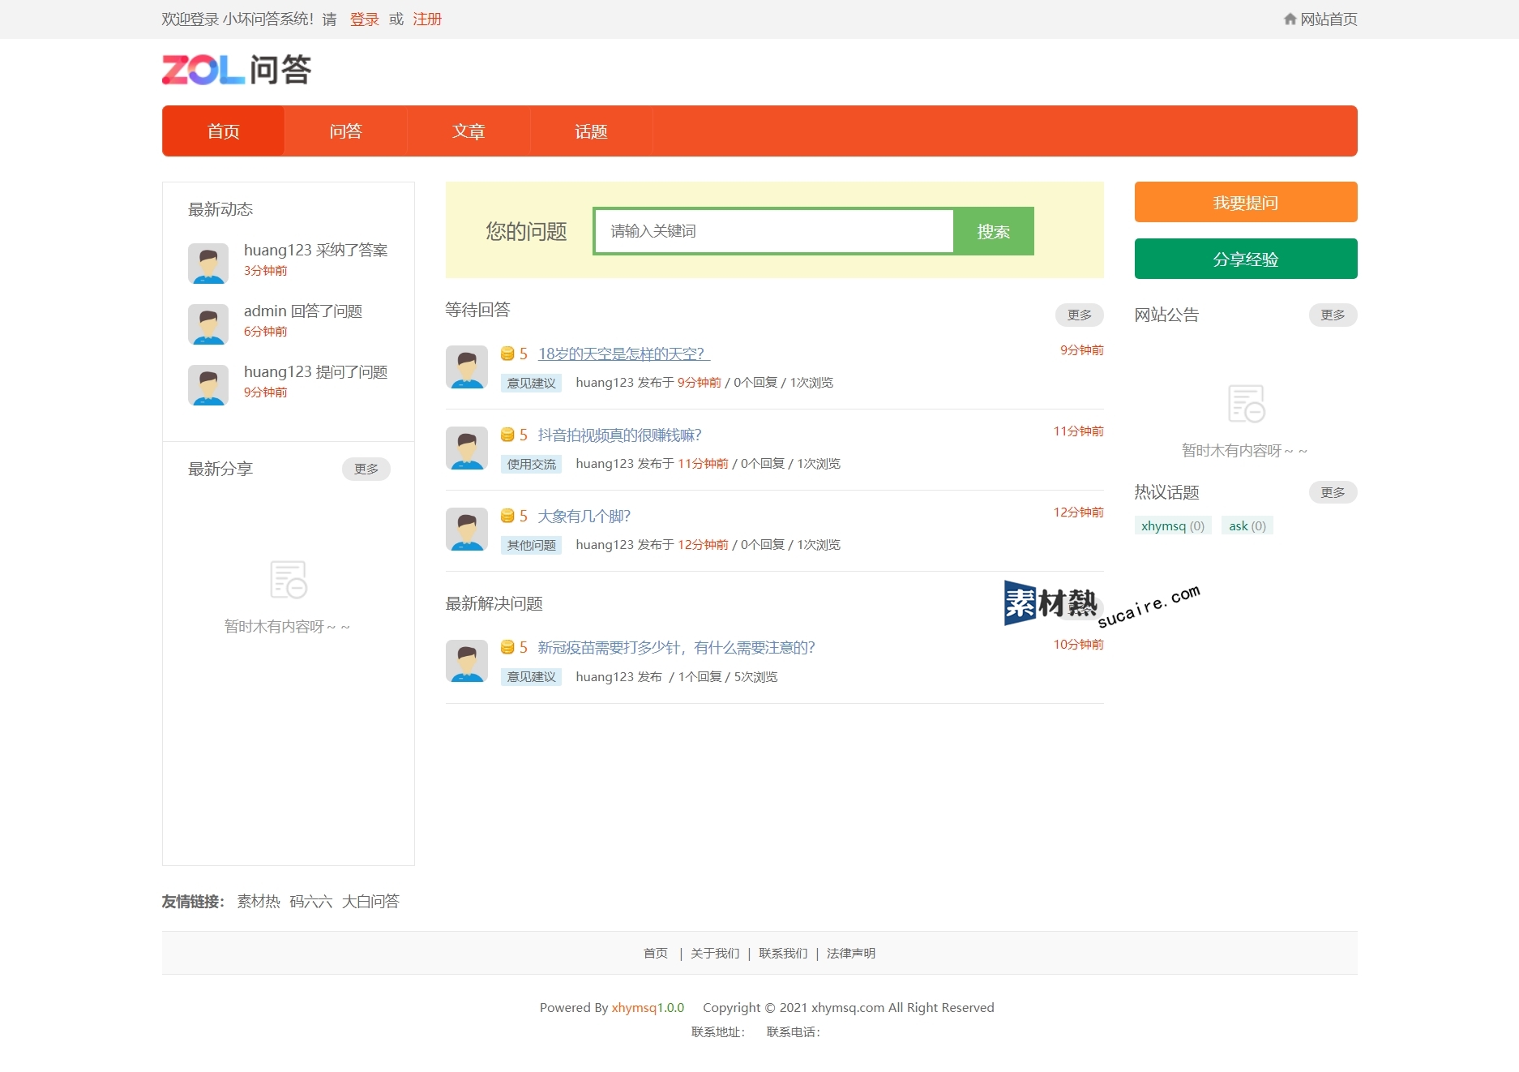Click the green 搜索 button

[993, 231]
